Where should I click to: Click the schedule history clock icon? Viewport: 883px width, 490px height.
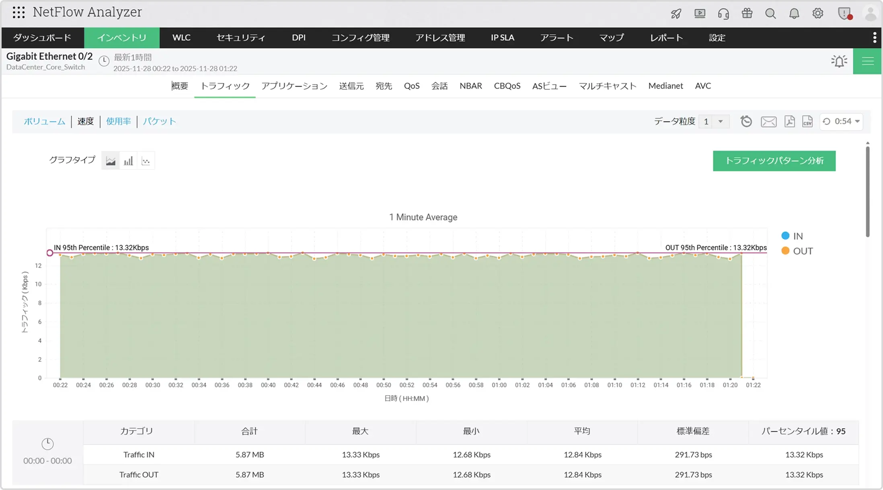[746, 121]
